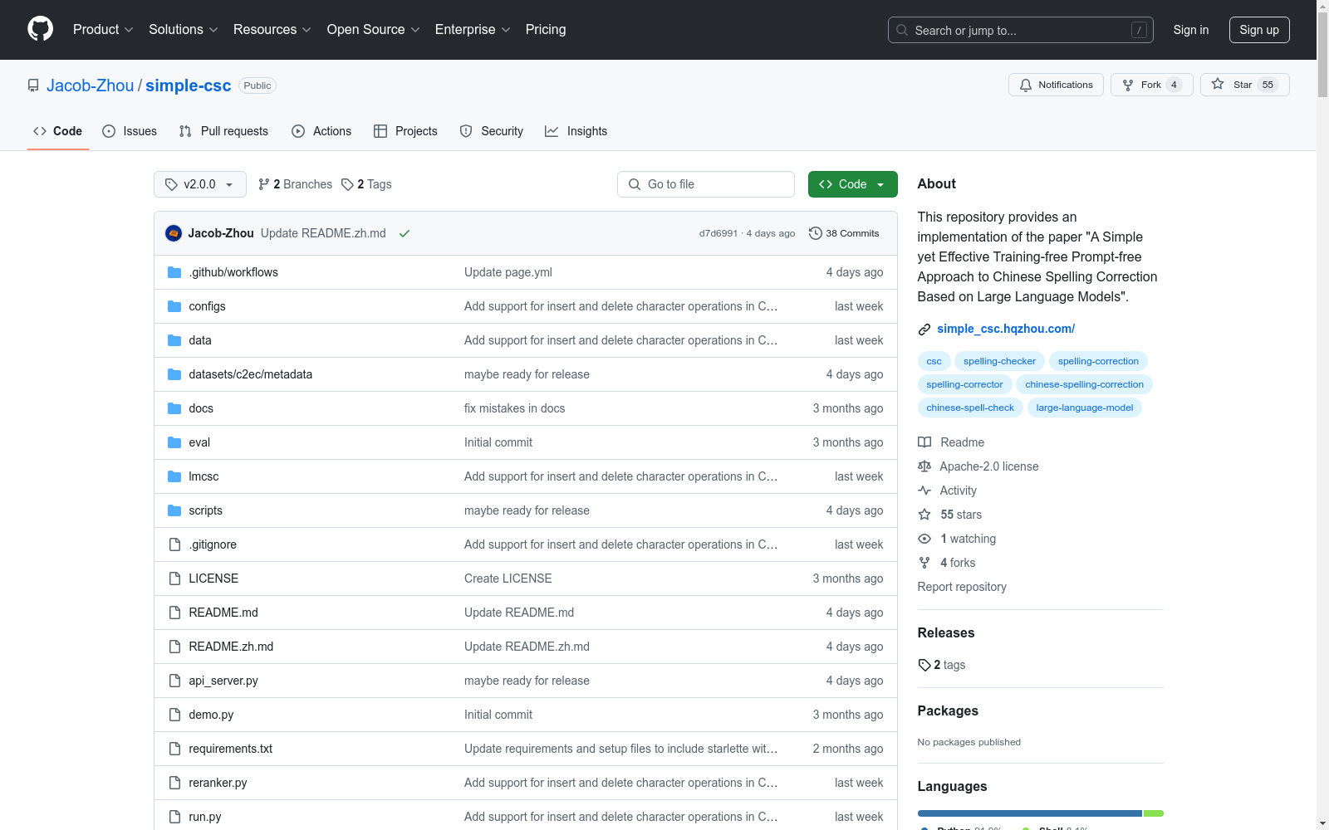Screen dimensions: 1329x830
Task: Open the api_server.py file
Action: click(x=223, y=681)
